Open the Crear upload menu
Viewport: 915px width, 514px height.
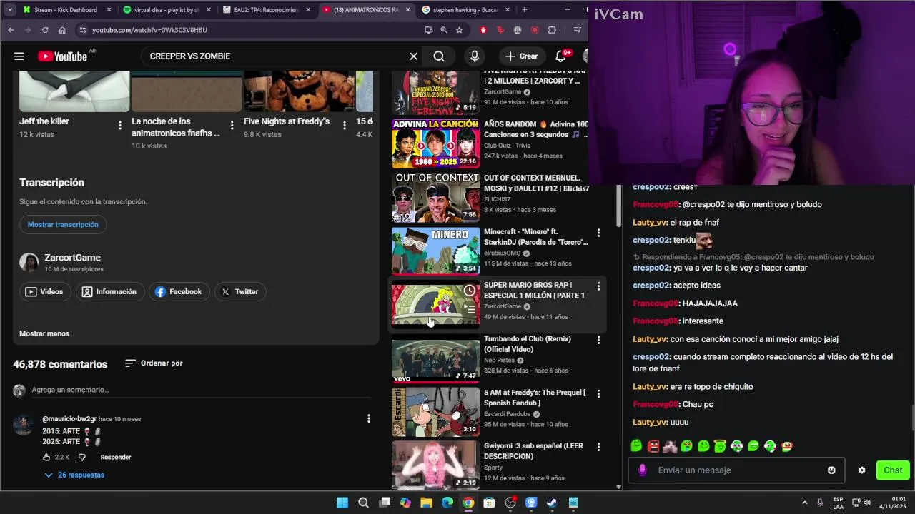click(522, 56)
